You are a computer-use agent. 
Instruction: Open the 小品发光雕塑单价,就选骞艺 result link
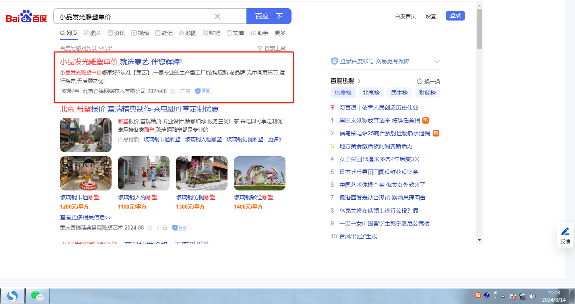coord(121,62)
